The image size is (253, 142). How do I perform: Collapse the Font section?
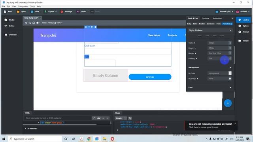[230, 88]
